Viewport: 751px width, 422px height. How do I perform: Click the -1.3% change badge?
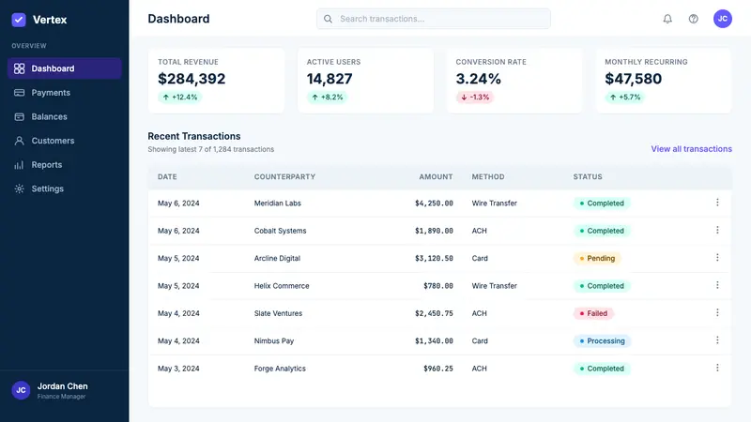[x=475, y=98]
